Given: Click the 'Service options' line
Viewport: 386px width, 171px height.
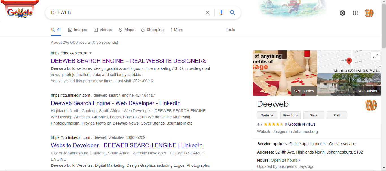Looking at the screenshot, I should coord(307,144).
